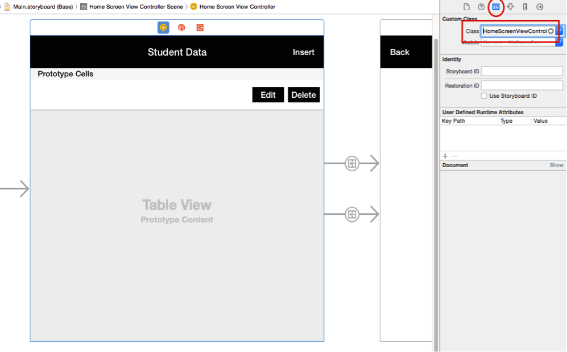Click the Value column header
The width and height of the screenshot is (567, 352).
point(540,121)
